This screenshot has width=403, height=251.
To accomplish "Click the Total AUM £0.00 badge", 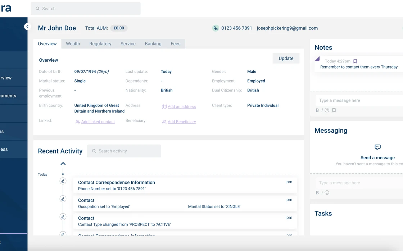I will point(119,28).
